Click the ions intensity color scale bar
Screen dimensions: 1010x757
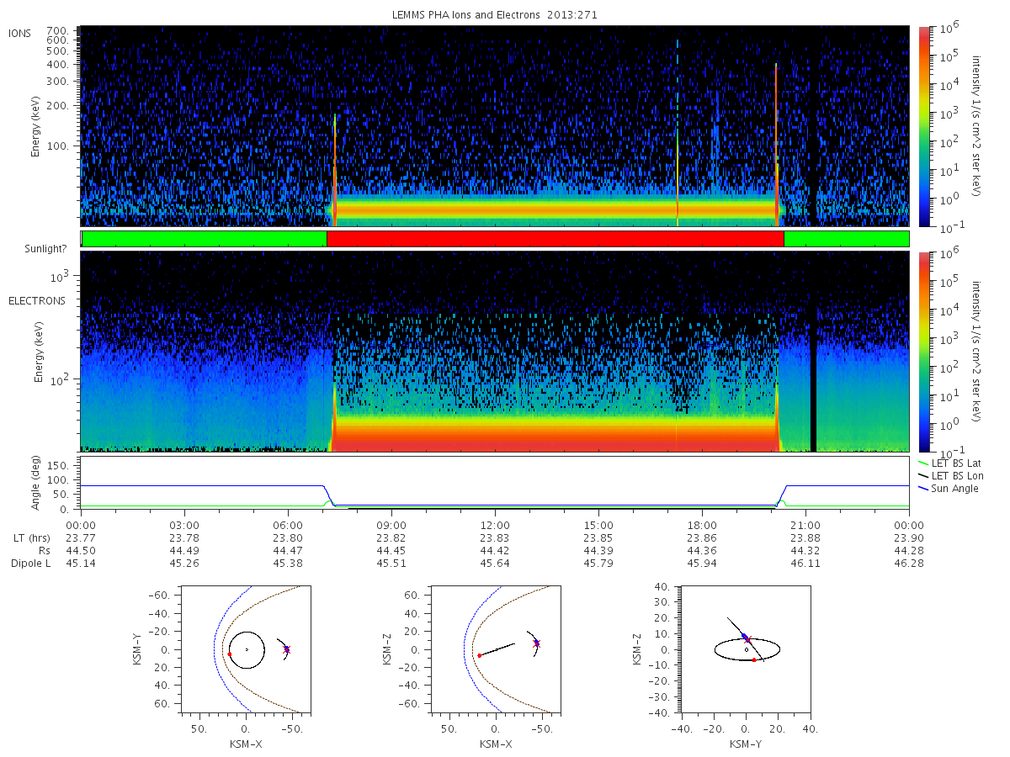click(x=924, y=126)
